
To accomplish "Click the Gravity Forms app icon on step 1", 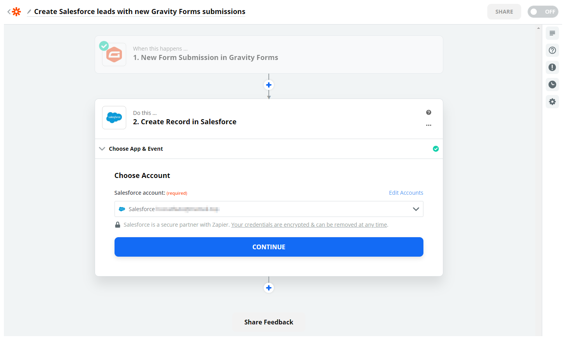I will pyautogui.click(x=114, y=55).
